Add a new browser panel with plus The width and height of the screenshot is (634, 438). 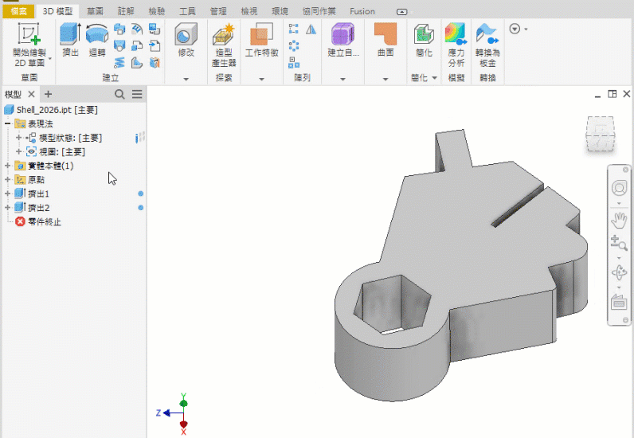(48, 94)
